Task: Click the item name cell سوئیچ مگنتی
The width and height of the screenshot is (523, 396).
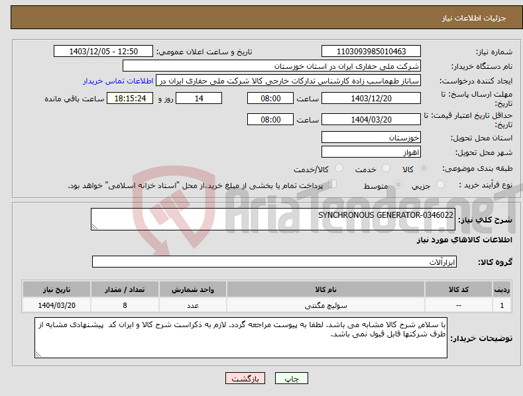Action: click(325, 305)
